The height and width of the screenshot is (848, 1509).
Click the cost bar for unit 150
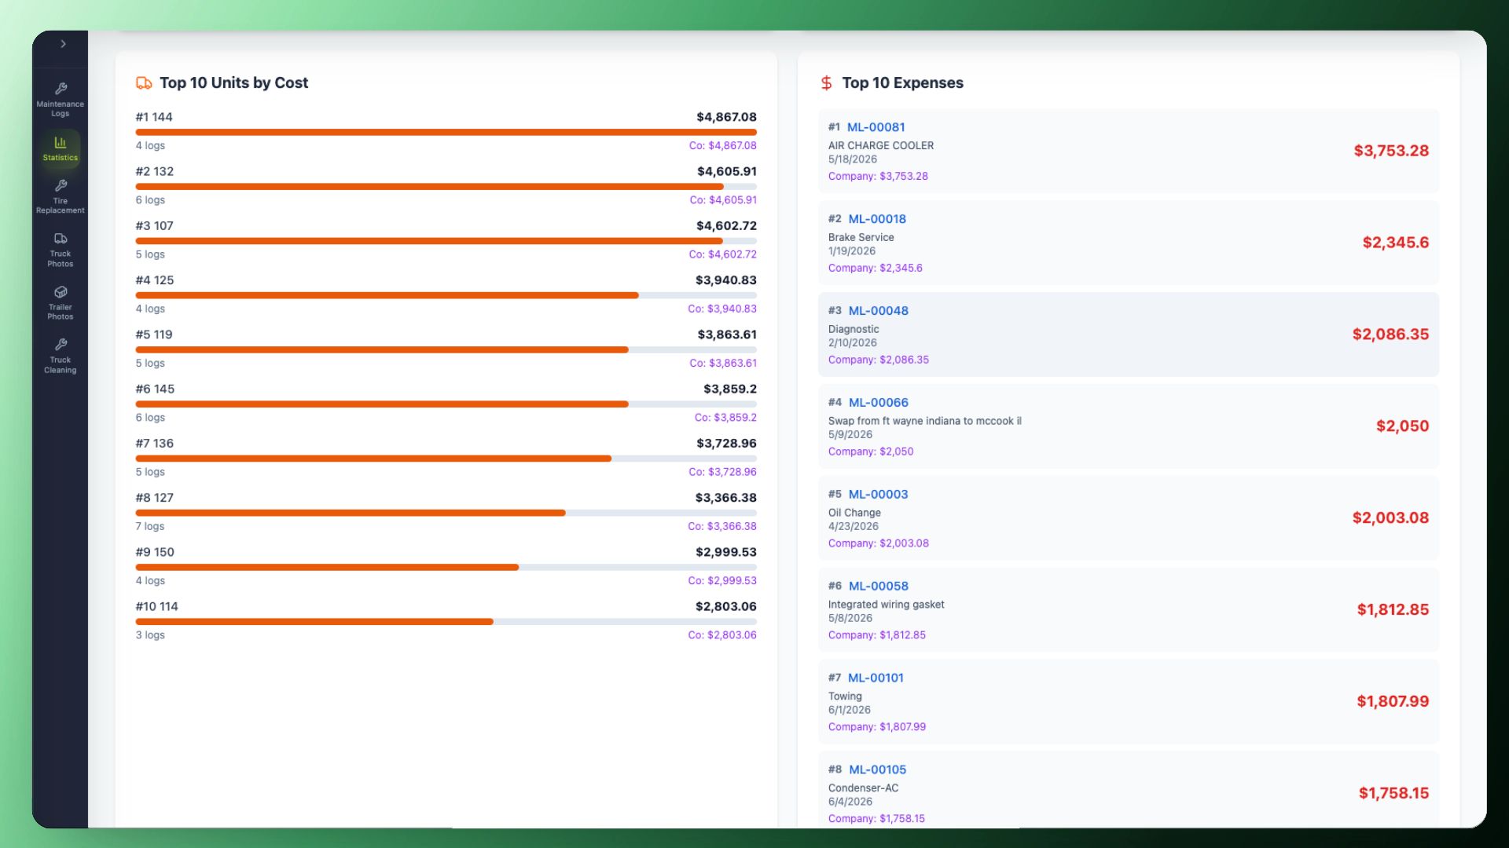tap(446, 568)
